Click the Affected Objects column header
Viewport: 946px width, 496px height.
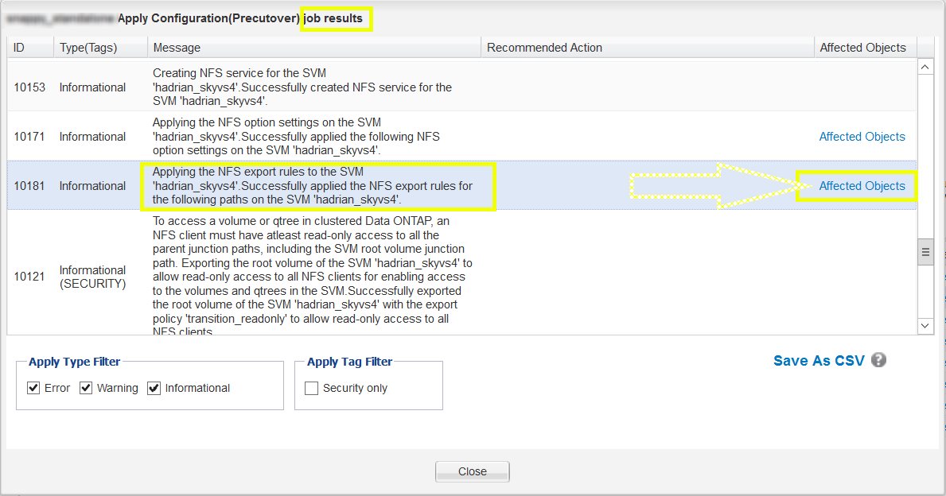pos(865,48)
